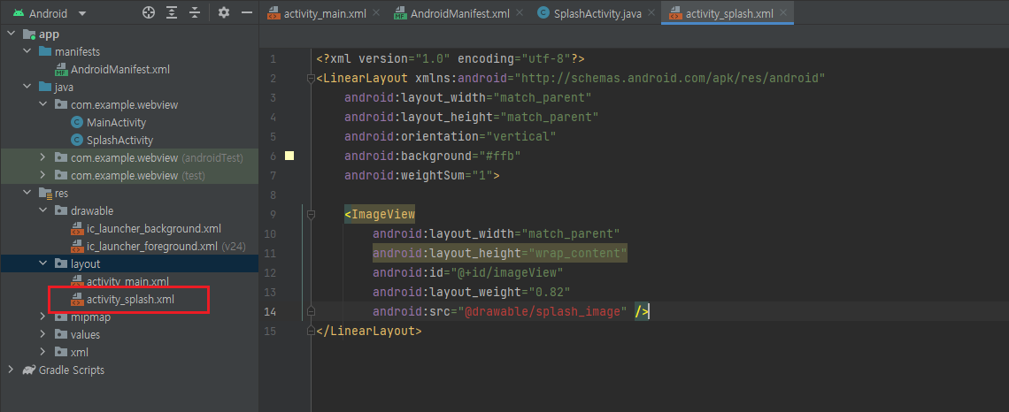Click the fold end marker on line 15
Image resolution: width=1009 pixels, height=412 pixels.
[312, 331]
